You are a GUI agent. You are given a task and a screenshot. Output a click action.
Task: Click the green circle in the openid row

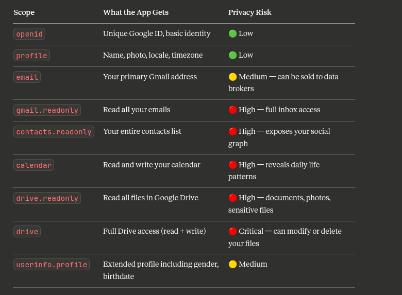232,33
